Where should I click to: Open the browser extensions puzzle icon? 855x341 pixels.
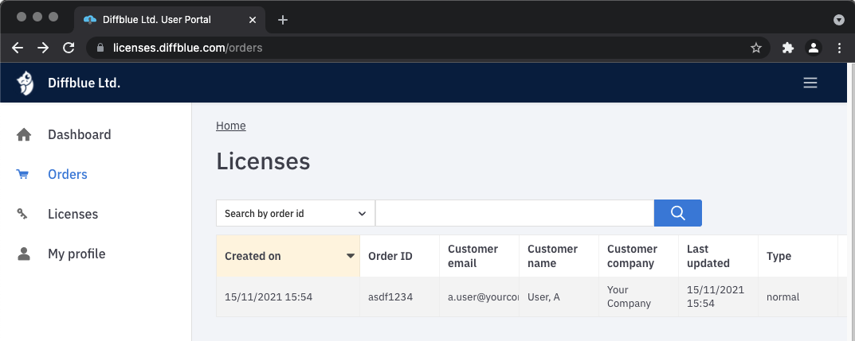pyautogui.click(x=788, y=48)
